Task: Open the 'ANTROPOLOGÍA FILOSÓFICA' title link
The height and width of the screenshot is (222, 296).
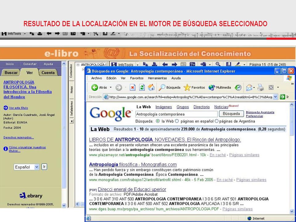Action: (x=27, y=89)
